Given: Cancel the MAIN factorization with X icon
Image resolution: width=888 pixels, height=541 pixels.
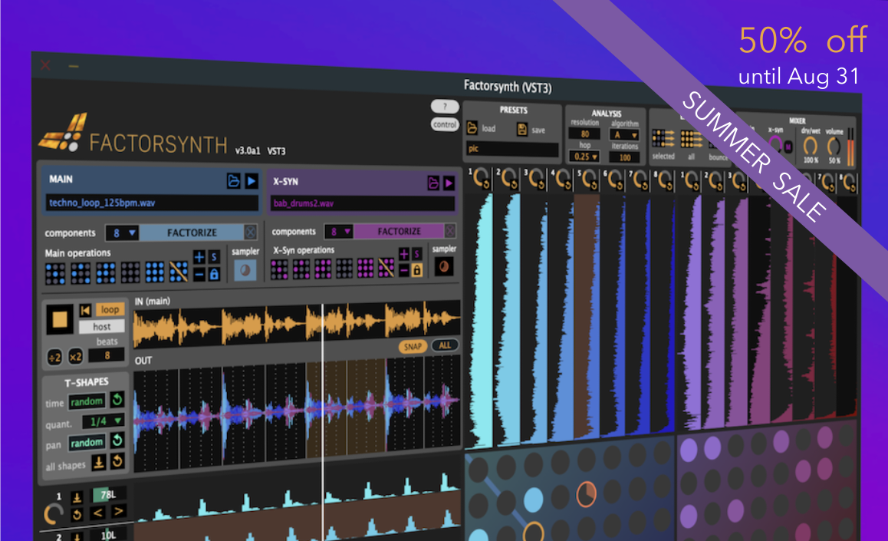Looking at the screenshot, I should [250, 232].
